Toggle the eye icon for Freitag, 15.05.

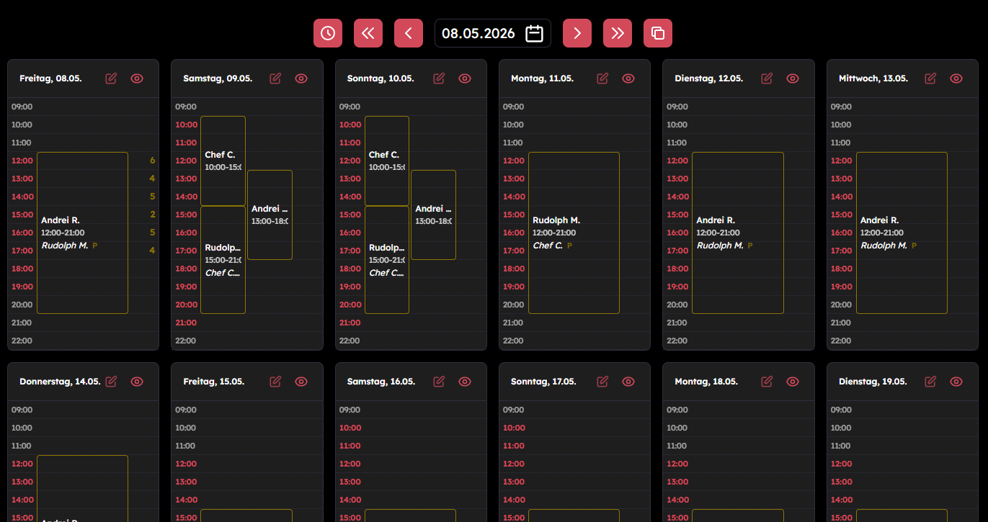(x=301, y=382)
